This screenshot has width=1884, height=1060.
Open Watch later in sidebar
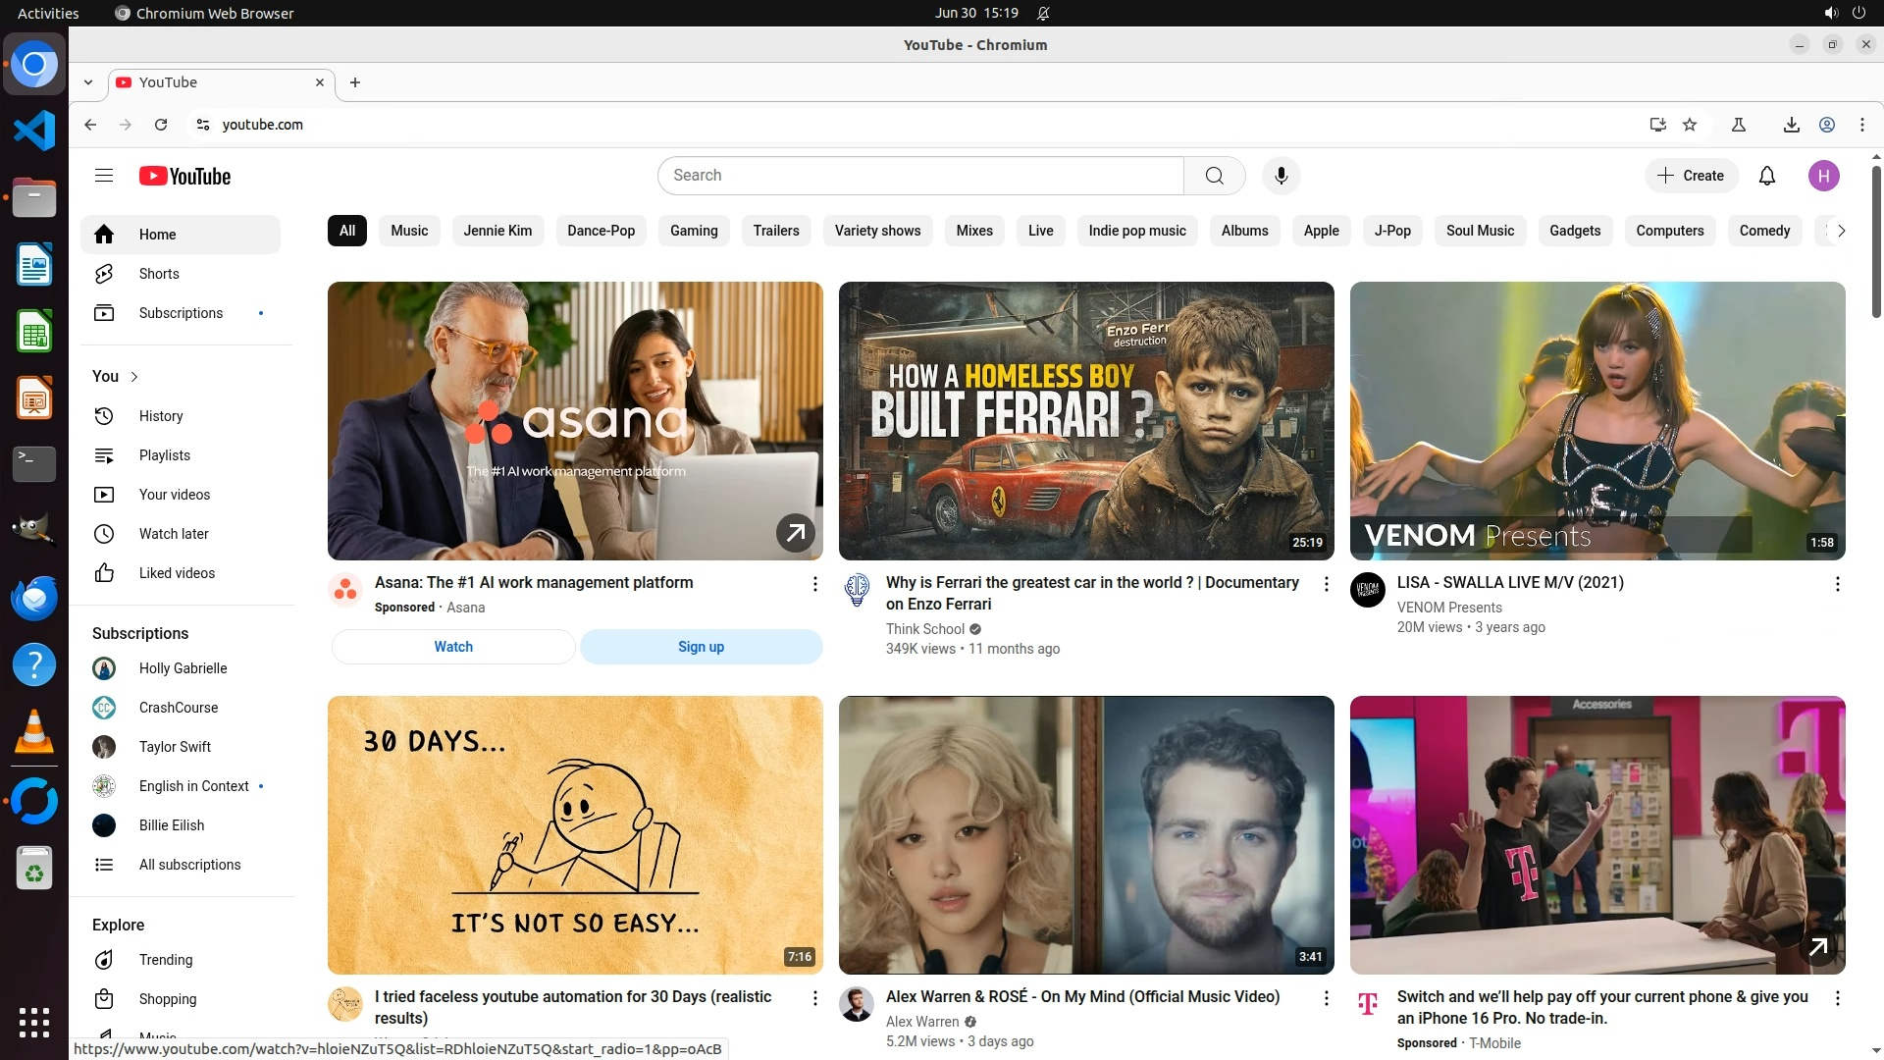[173, 534]
